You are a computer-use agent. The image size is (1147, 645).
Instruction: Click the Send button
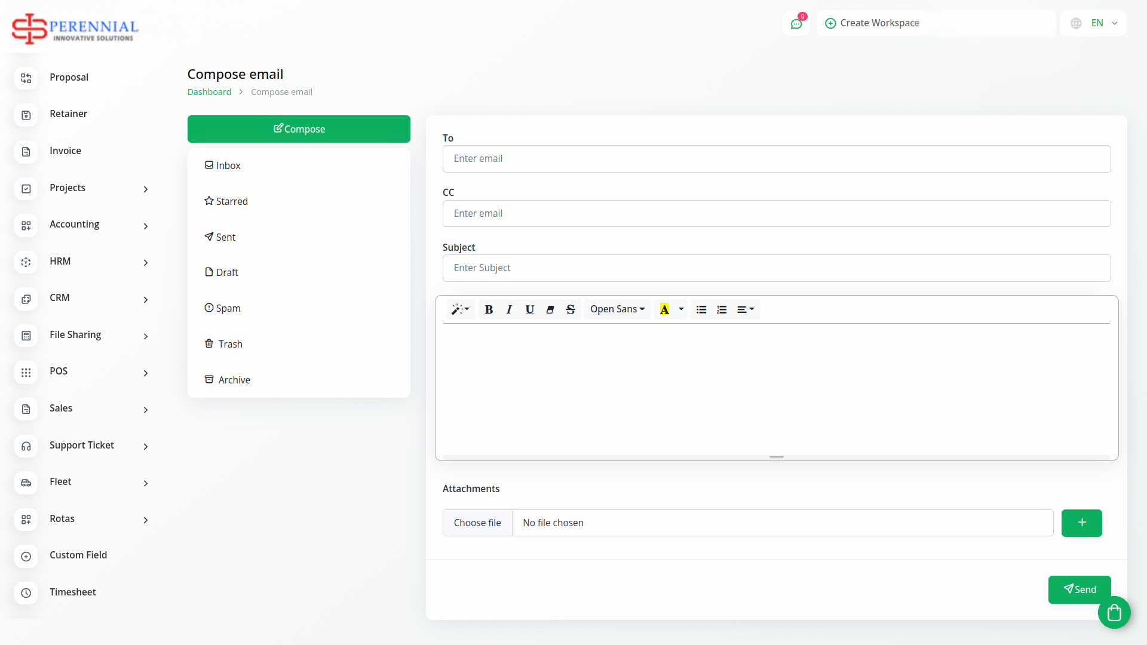[x=1079, y=589]
